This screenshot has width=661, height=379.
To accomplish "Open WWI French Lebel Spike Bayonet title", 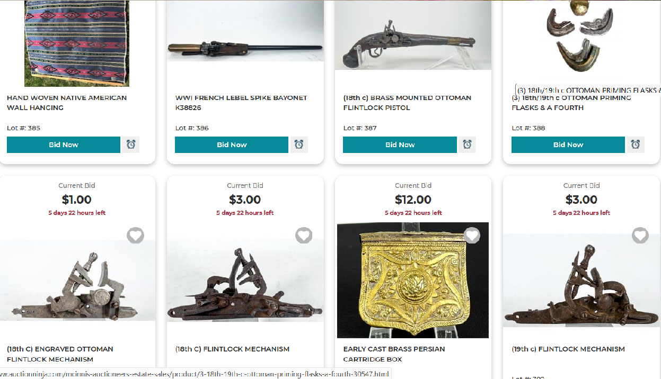I will click(x=241, y=103).
